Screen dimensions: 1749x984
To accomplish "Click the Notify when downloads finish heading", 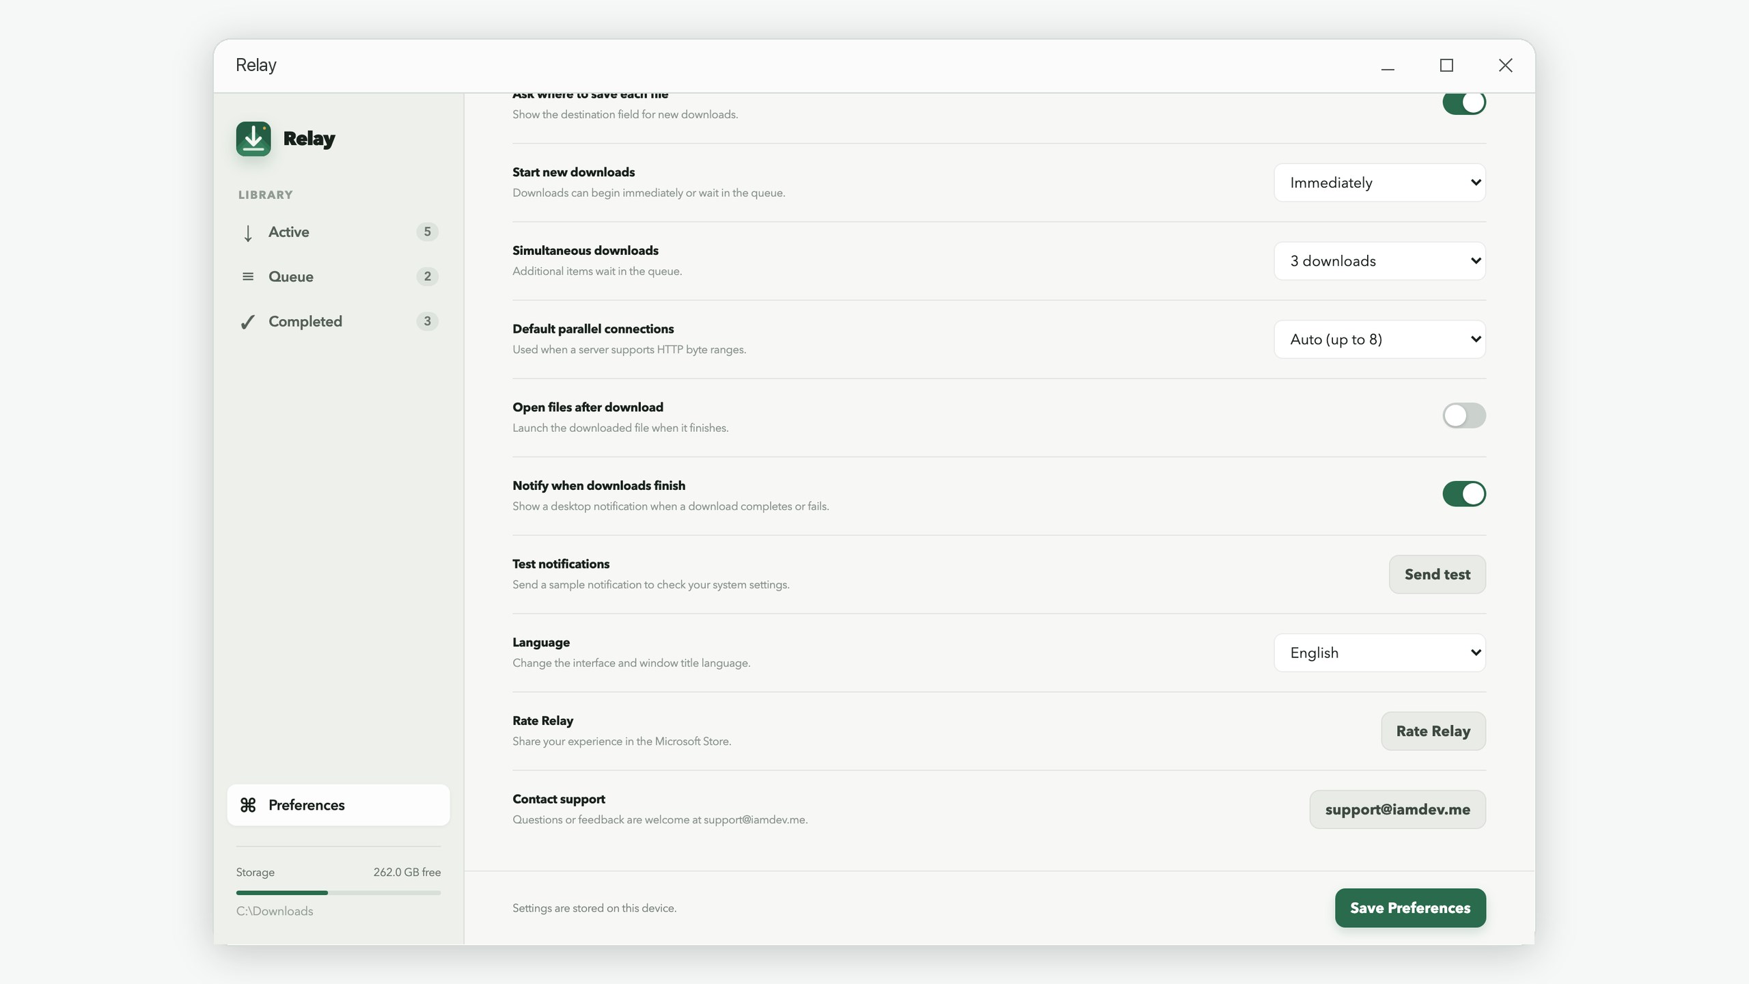I will 598,486.
